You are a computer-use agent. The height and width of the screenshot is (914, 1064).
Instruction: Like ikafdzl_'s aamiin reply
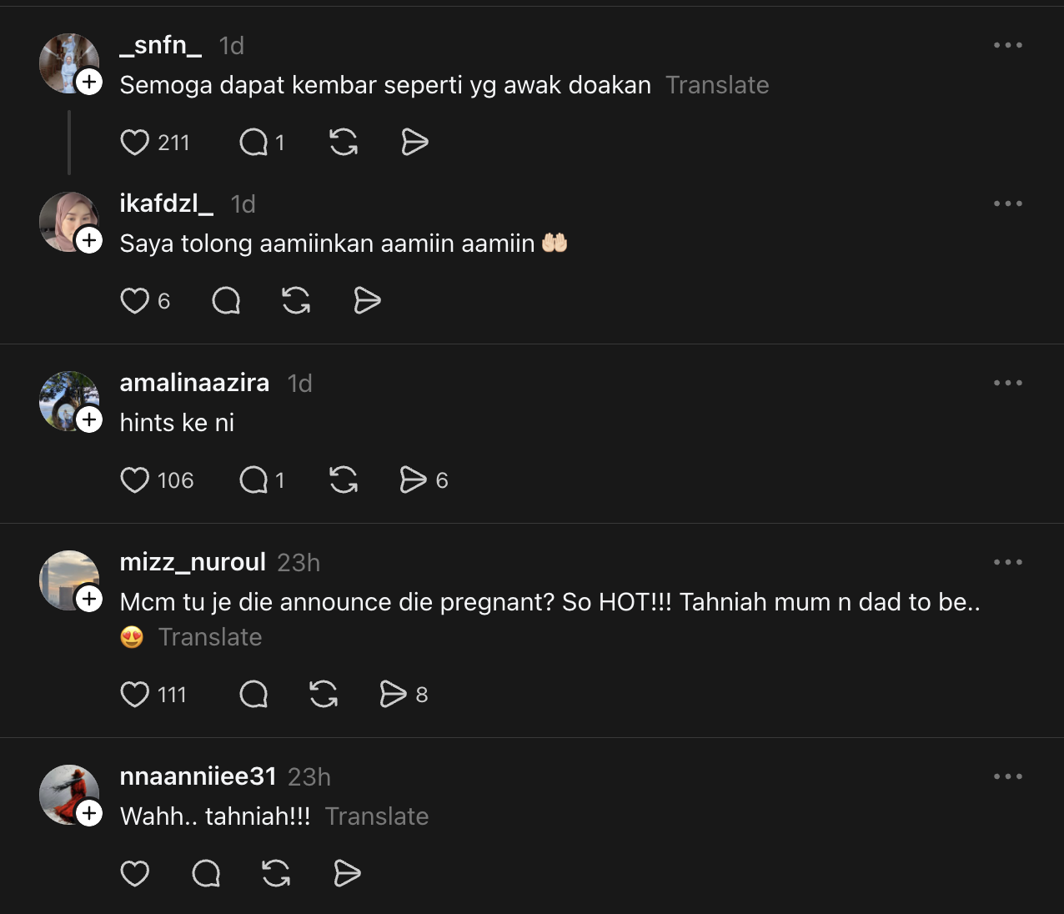(x=135, y=300)
